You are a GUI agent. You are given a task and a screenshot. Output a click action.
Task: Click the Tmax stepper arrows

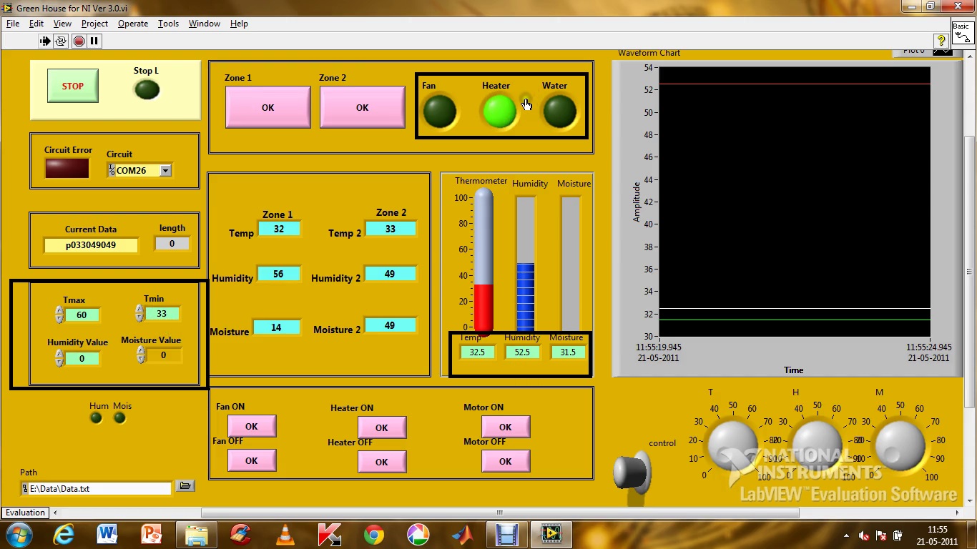pos(59,315)
